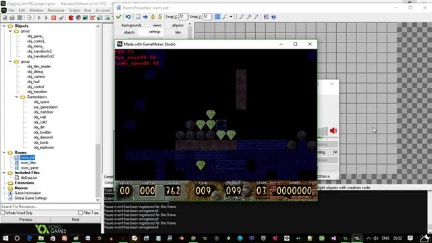Open the dropdown arrow behind the game window
The width and height of the screenshot is (432, 243).
coord(335,152)
